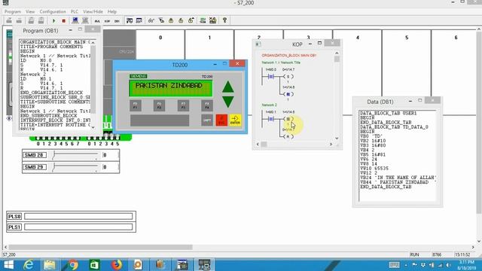Click the PLS1 field
This screenshot has width=482, height=271.
(78, 227)
